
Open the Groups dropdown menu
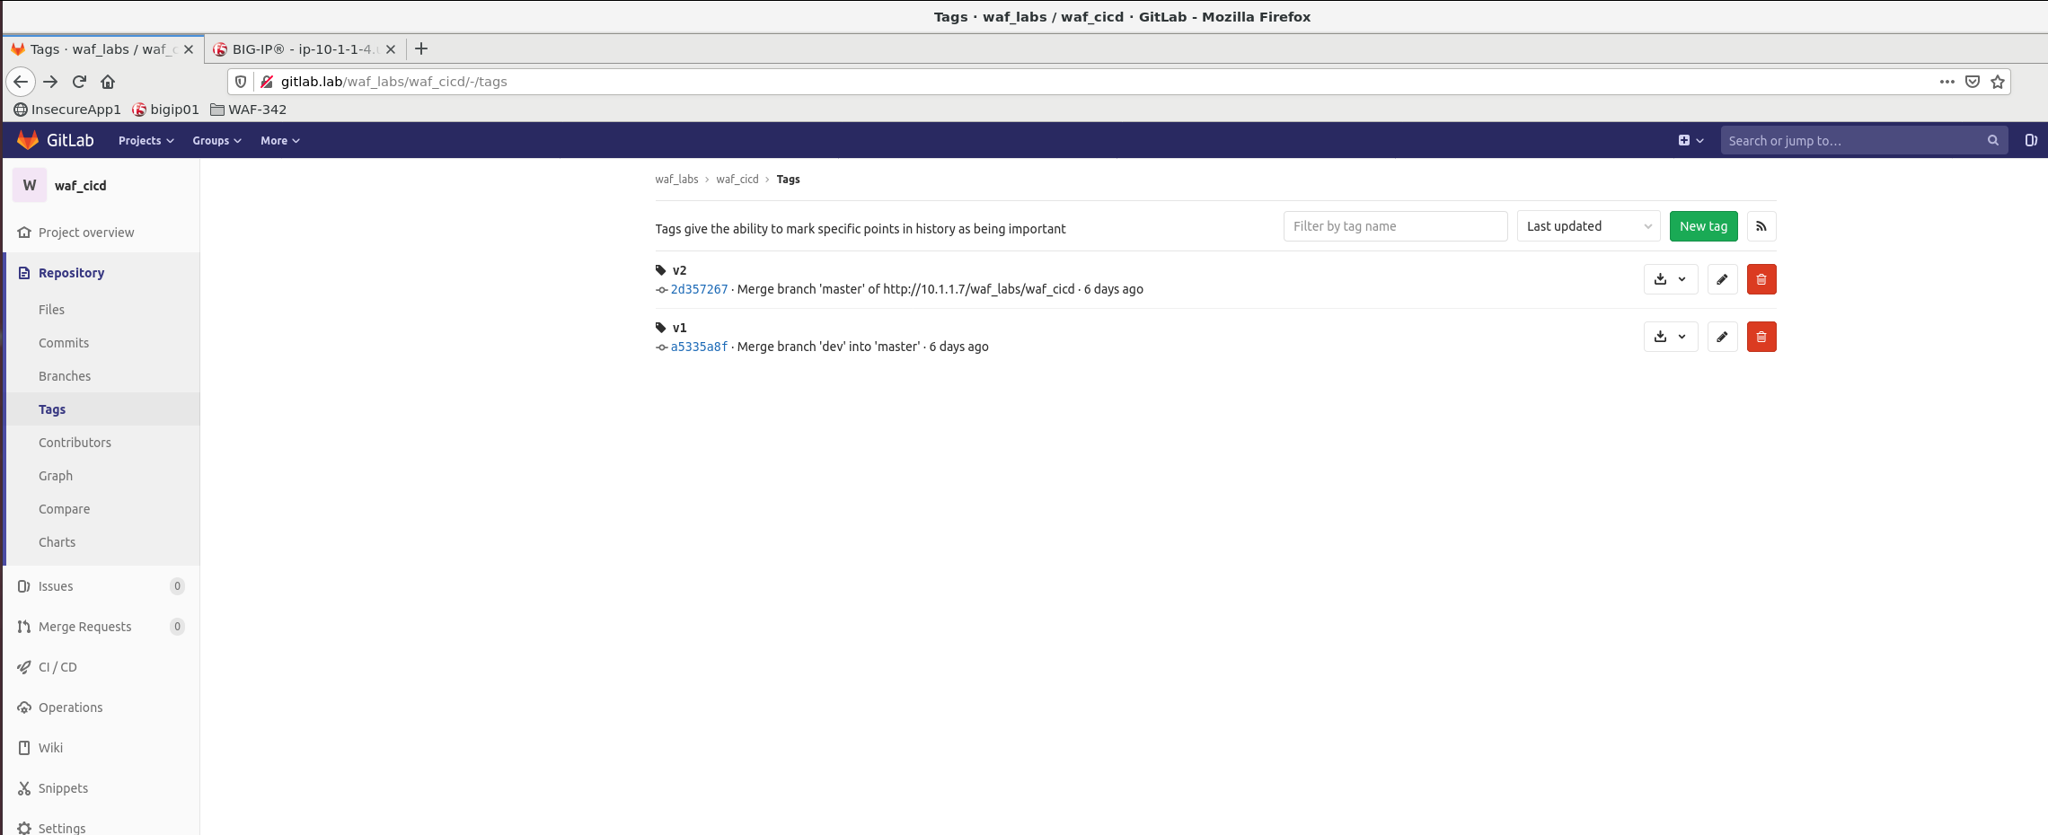(x=216, y=141)
